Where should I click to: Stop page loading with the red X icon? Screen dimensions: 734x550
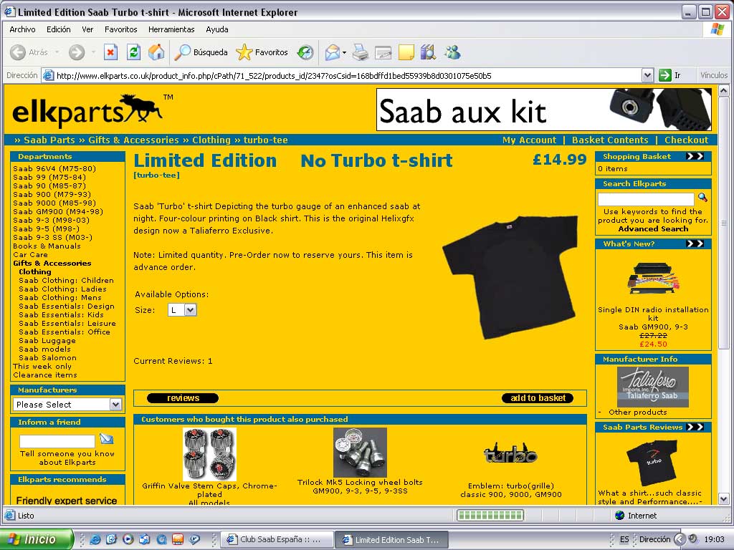click(x=110, y=52)
